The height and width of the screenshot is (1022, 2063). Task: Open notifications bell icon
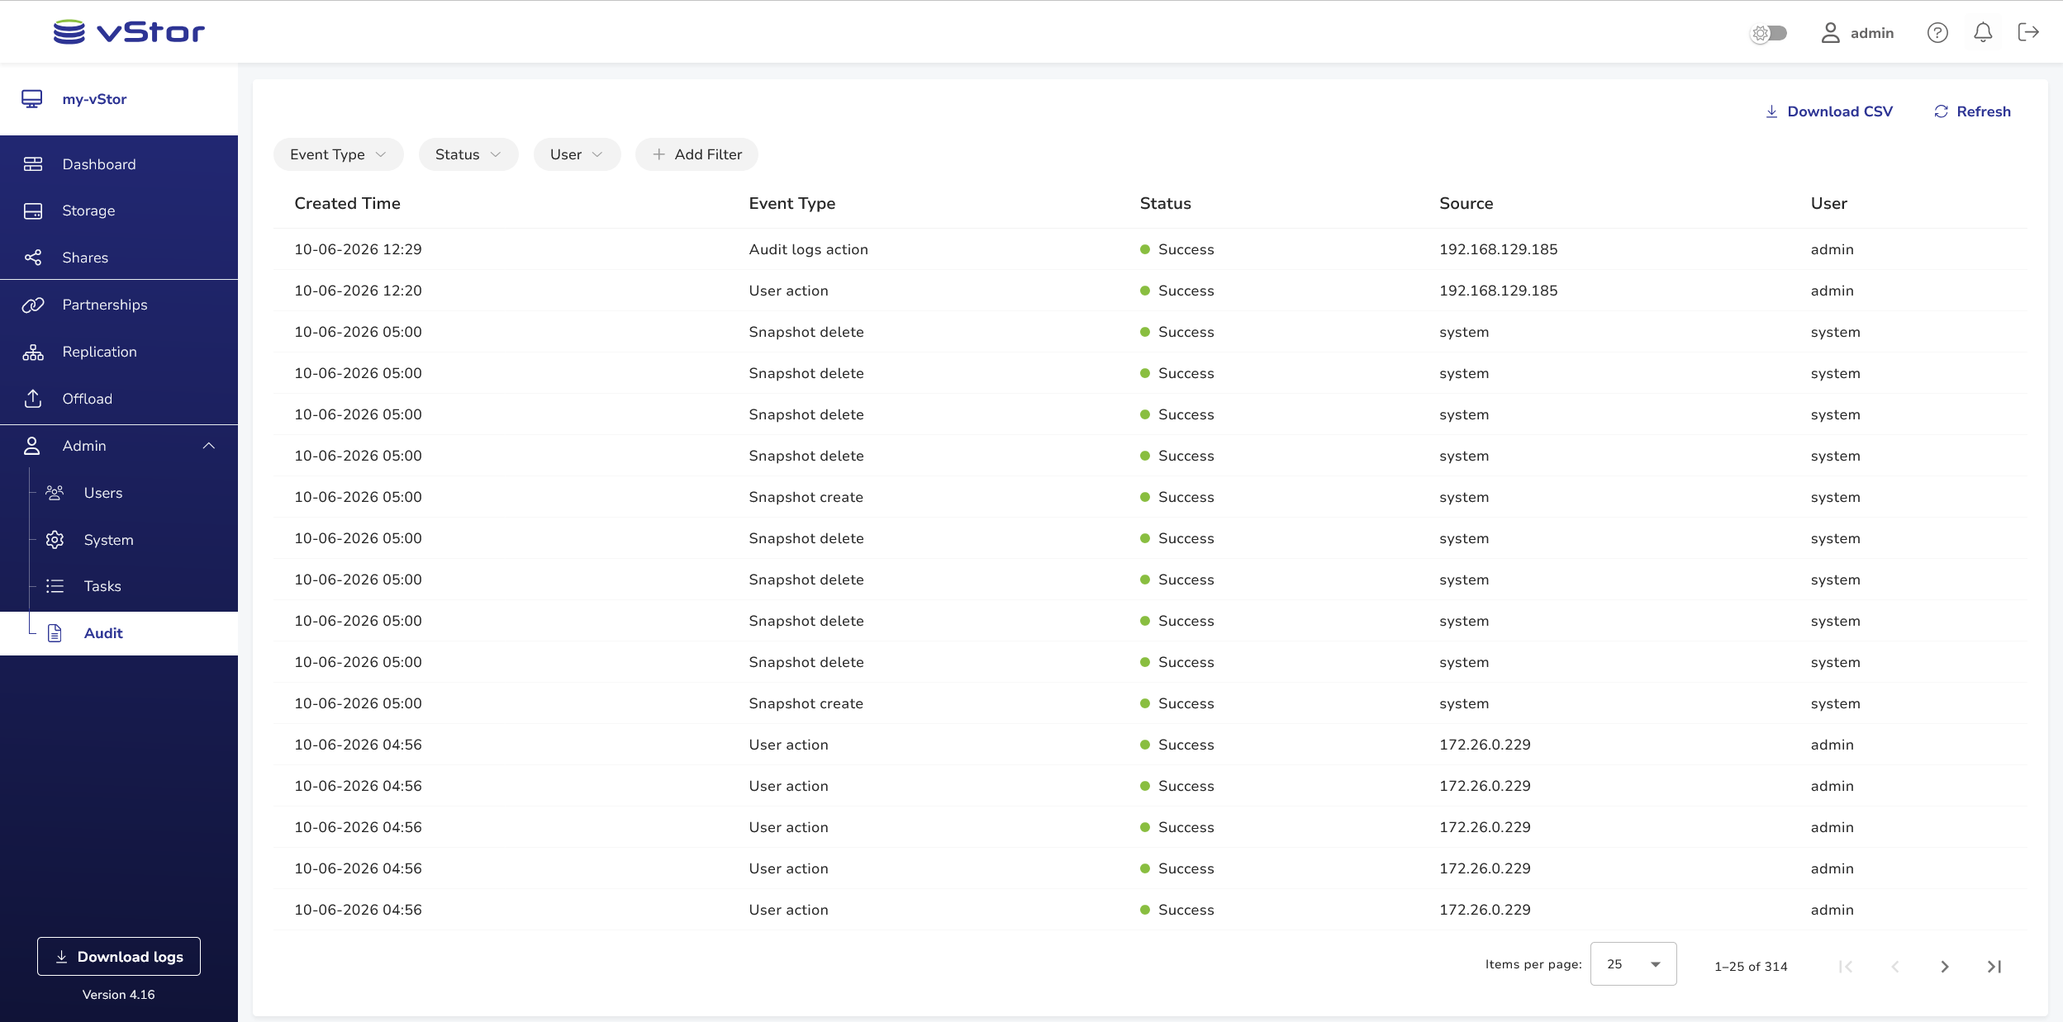(1983, 32)
